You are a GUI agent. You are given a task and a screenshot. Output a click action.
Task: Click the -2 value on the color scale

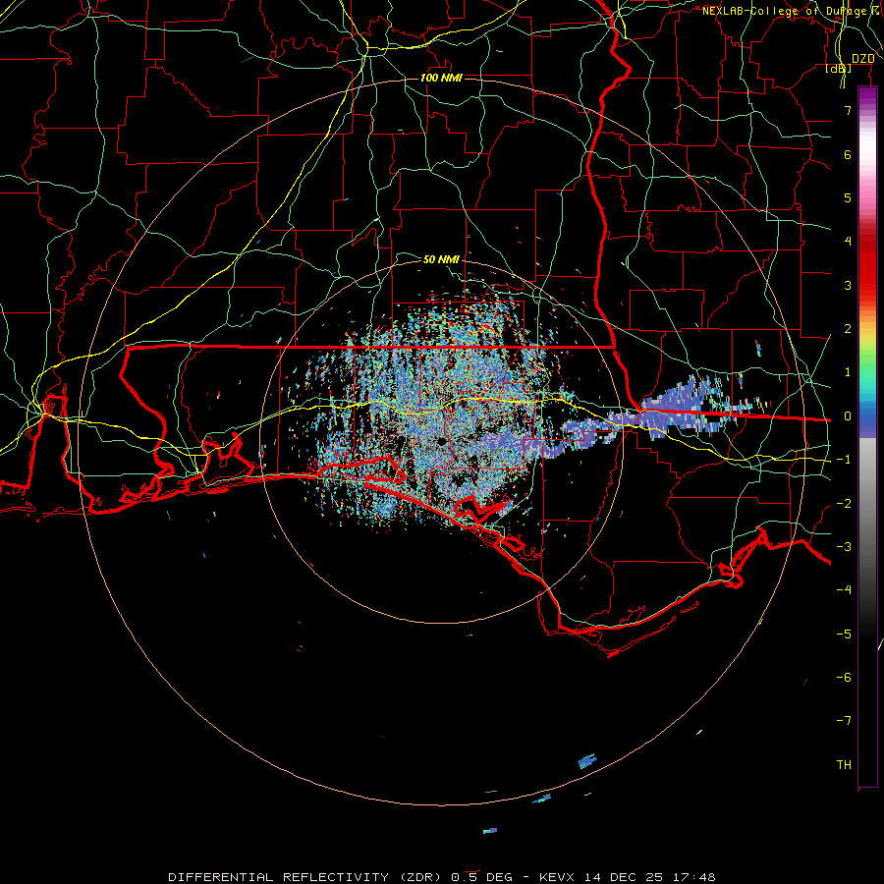844,504
